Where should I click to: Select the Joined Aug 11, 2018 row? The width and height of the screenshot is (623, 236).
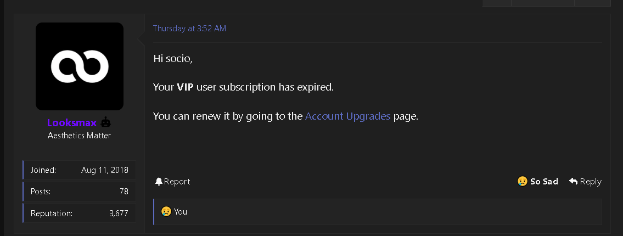pos(80,170)
